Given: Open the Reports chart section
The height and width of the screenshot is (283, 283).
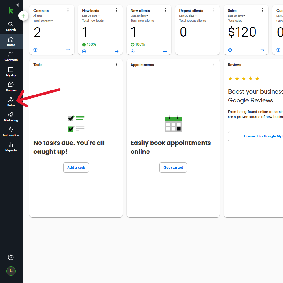Looking at the screenshot, I should pyautogui.click(x=11, y=147).
